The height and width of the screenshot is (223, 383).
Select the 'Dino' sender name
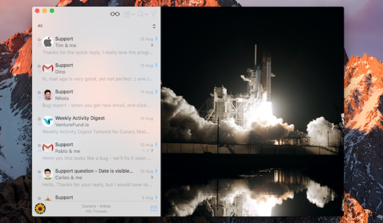coord(60,72)
